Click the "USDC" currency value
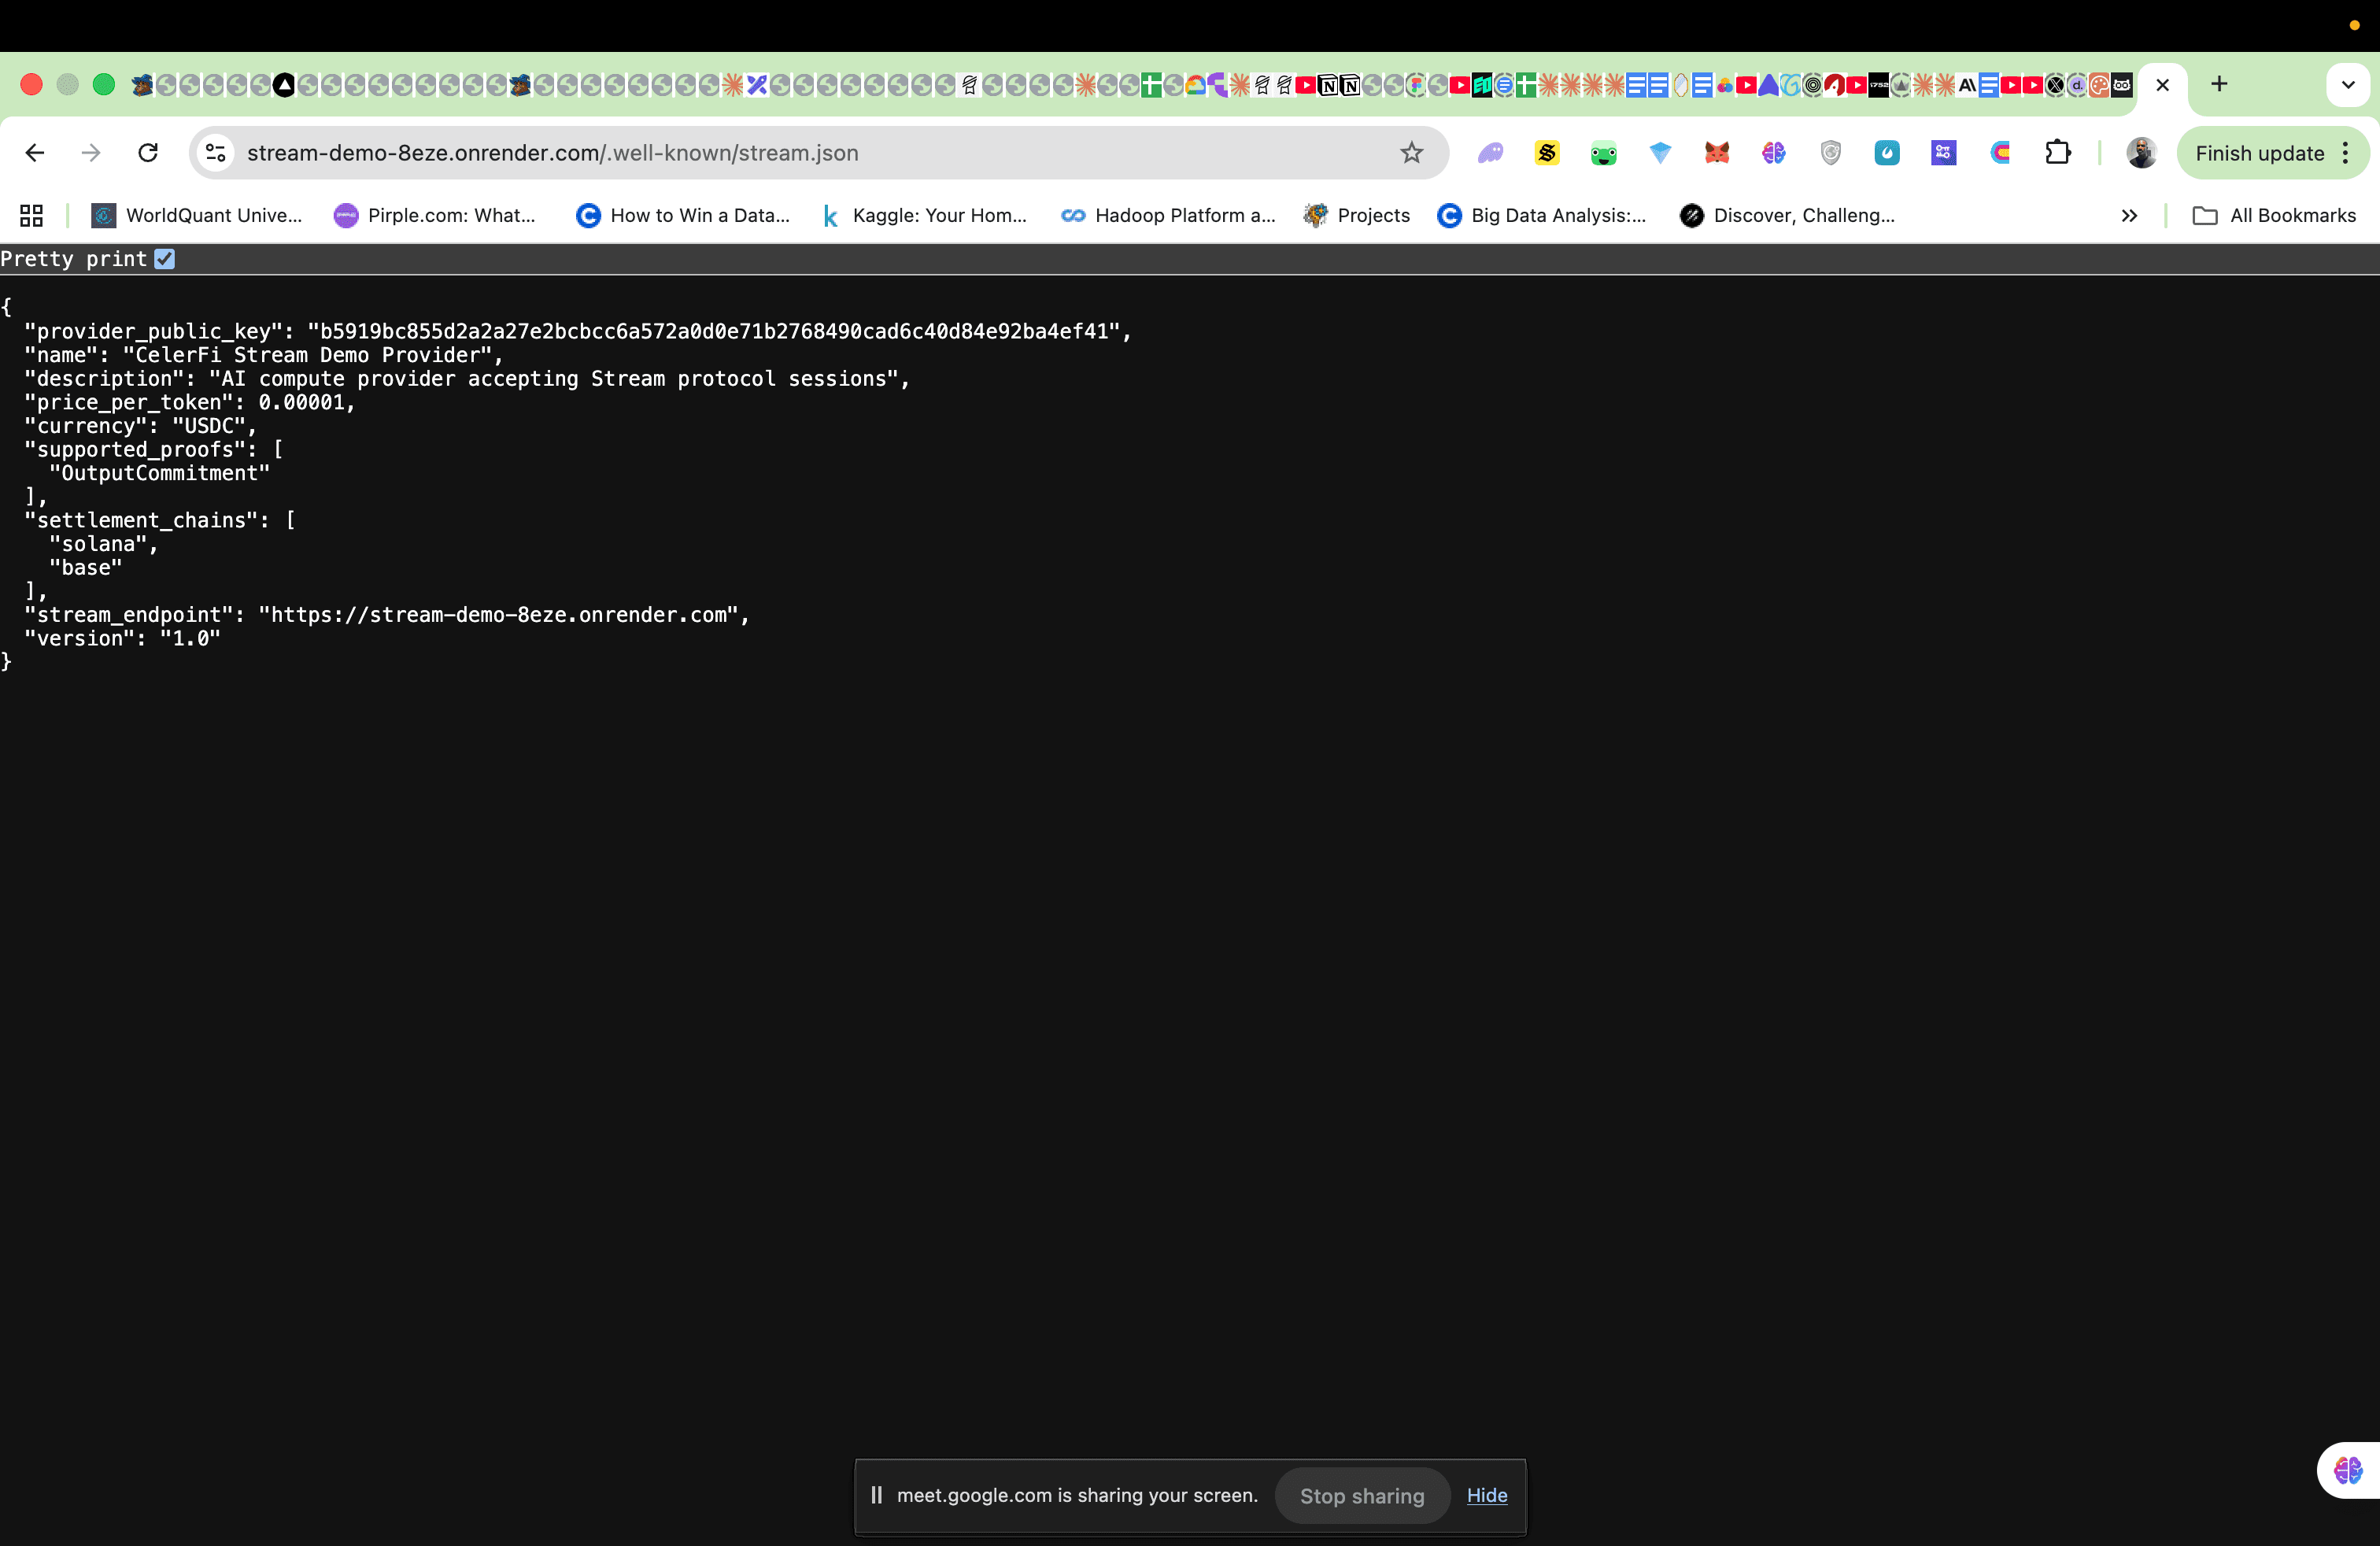The height and width of the screenshot is (1546, 2380). click(x=209, y=426)
